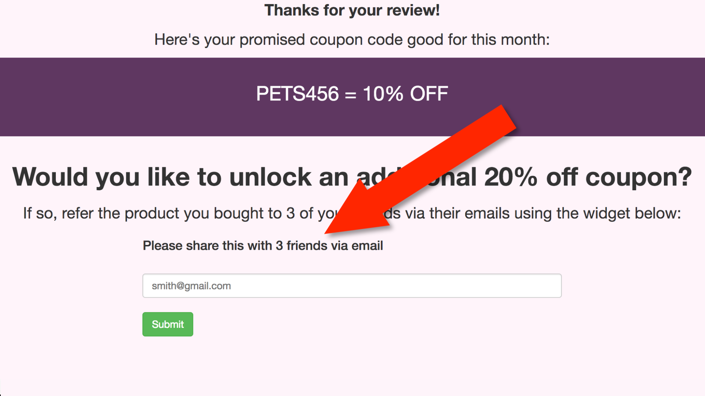The width and height of the screenshot is (705, 396).
Task: Click the equals sign in the coupon banner
Action: coord(350,95)
